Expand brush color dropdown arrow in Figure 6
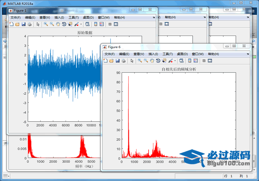This screenshot has height=181, width=259. point(175,60)
